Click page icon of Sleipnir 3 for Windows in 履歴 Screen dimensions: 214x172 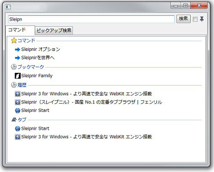[18, 94]
